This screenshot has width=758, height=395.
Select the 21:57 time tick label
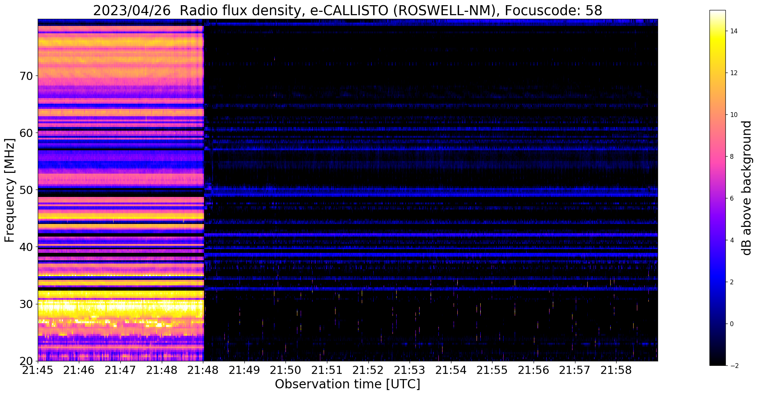click(575, 369)
